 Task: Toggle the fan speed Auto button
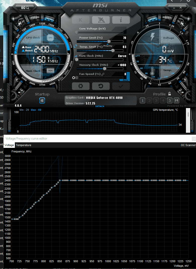coord(125,80)
